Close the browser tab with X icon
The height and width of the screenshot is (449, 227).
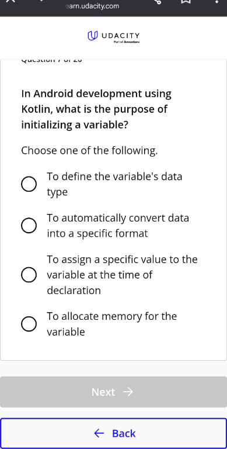coord(11,1)
